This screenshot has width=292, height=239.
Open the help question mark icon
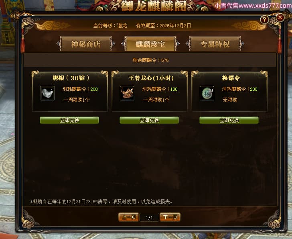[x=264, y=19]
